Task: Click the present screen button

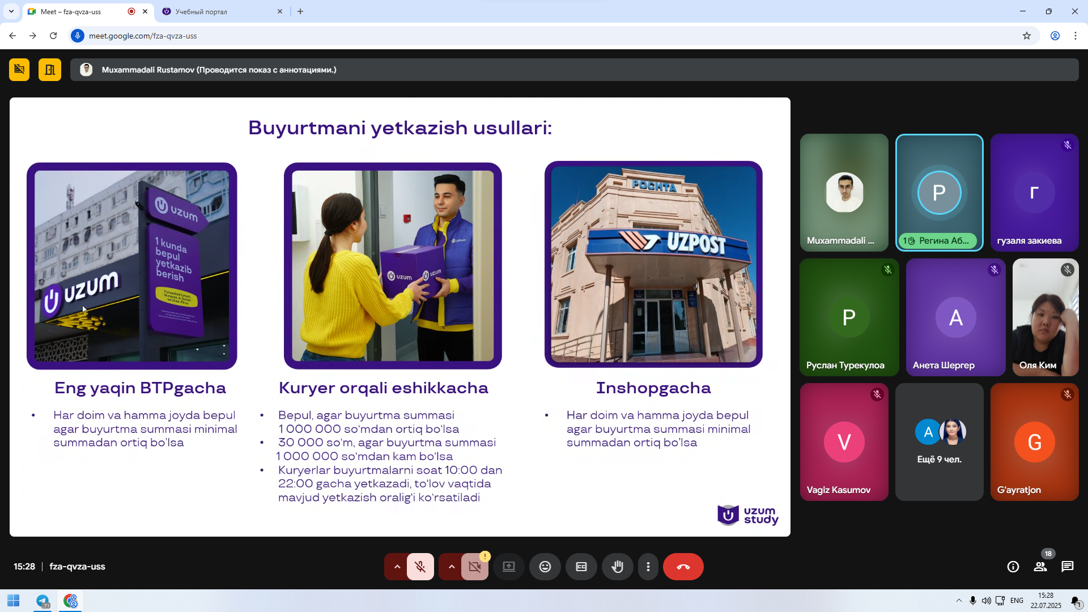Action: click(508, 567)
